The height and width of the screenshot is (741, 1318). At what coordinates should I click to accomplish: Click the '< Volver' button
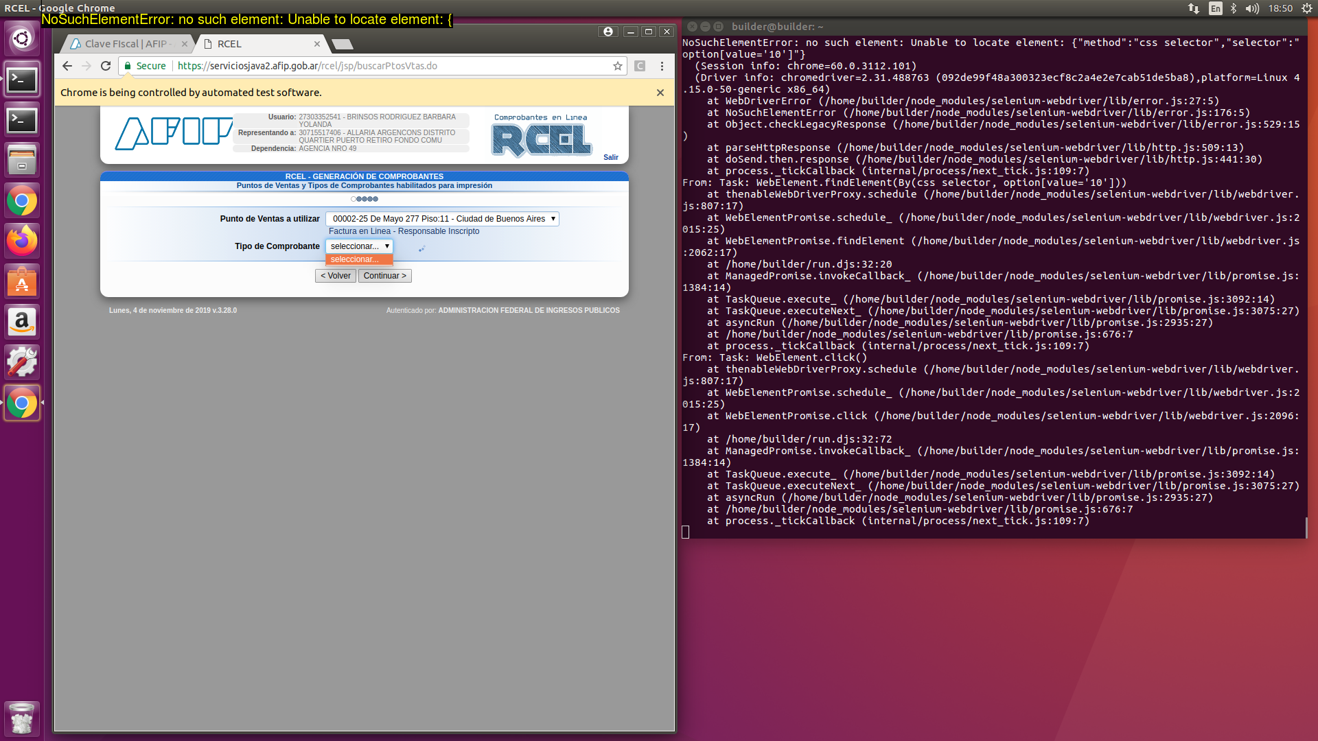tap(336, 276)
